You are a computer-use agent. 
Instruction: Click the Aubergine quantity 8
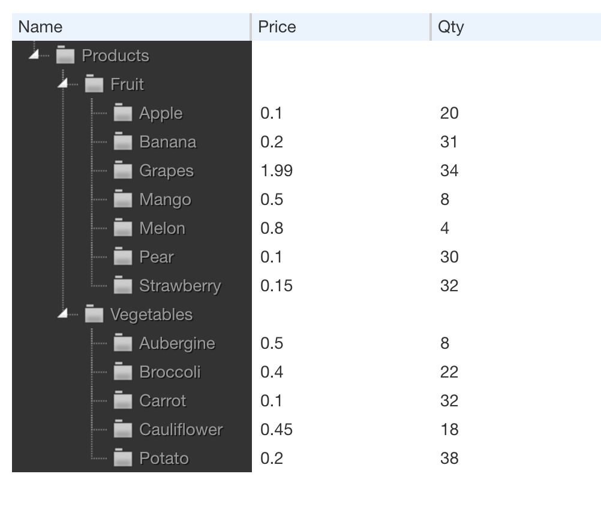coord(444,343)
